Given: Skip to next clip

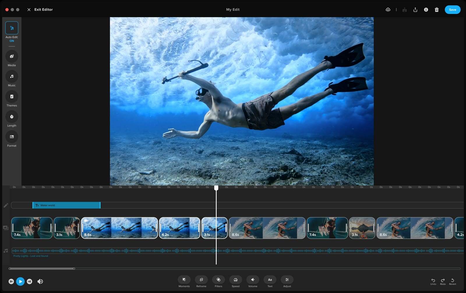Looking at the screenshot, I should (x=29, y=281).
